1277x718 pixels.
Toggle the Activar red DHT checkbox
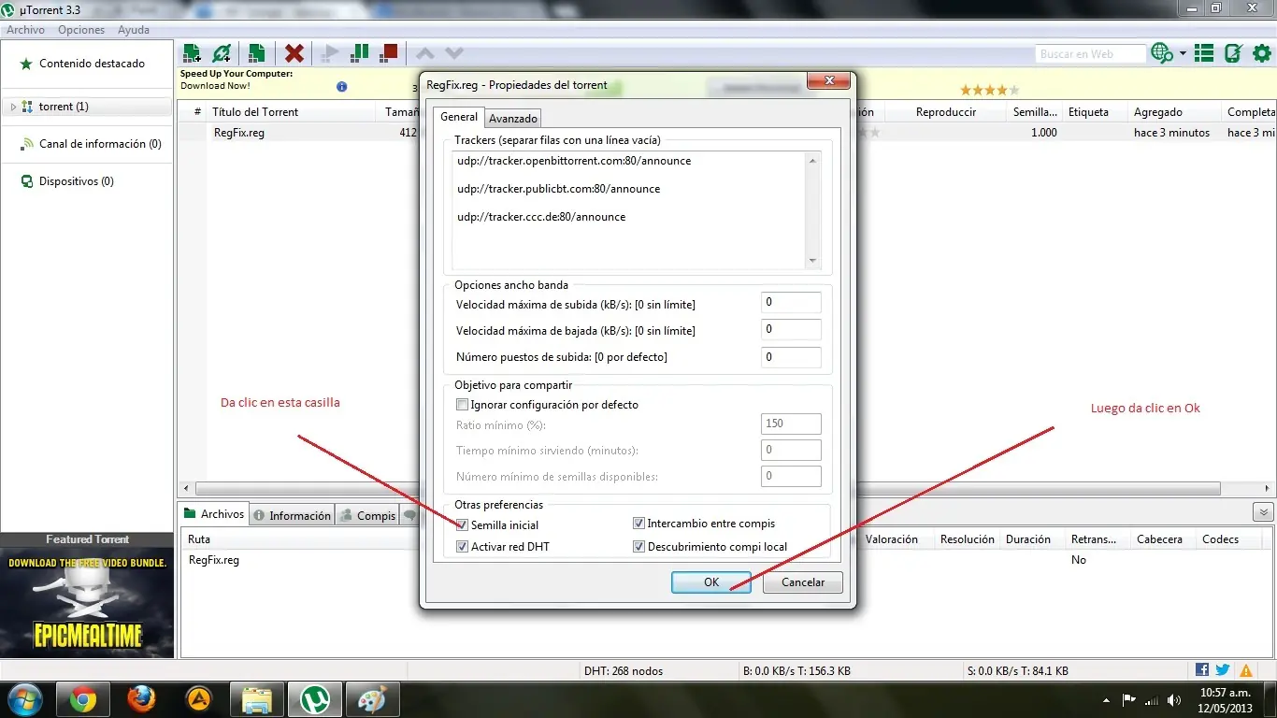462,546
